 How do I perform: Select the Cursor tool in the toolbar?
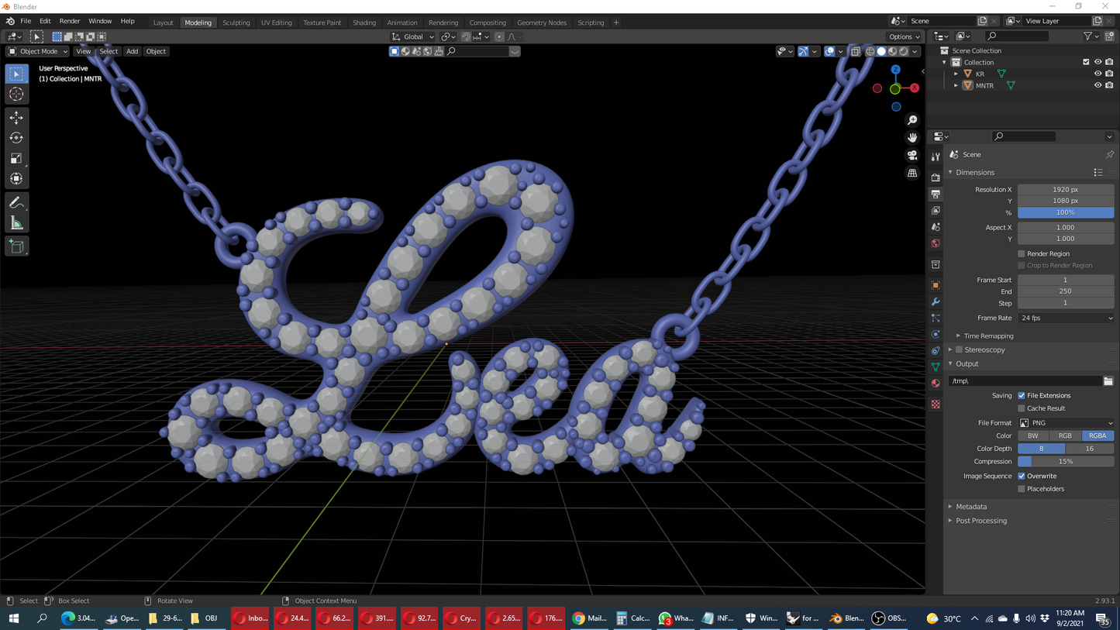tap(16, 94)
